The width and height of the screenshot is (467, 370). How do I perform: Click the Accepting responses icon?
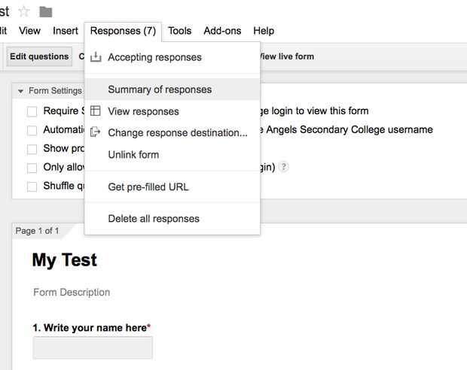[x=96, y=57]
